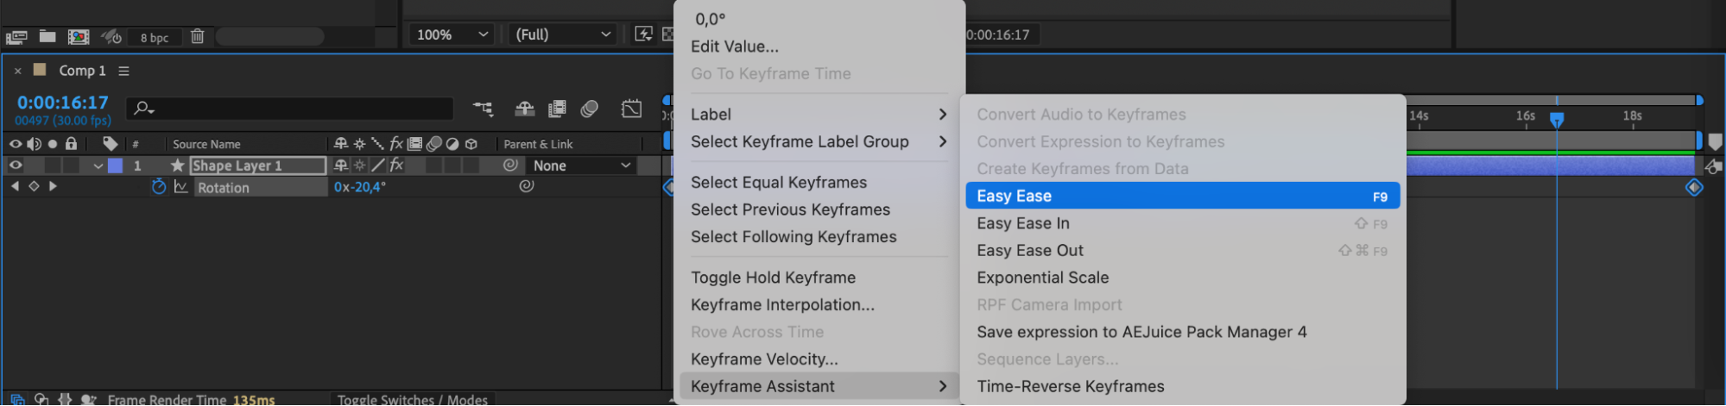Create a new composition icon
The width and height of the screenshot is (1726, 406).
point(79,36)
